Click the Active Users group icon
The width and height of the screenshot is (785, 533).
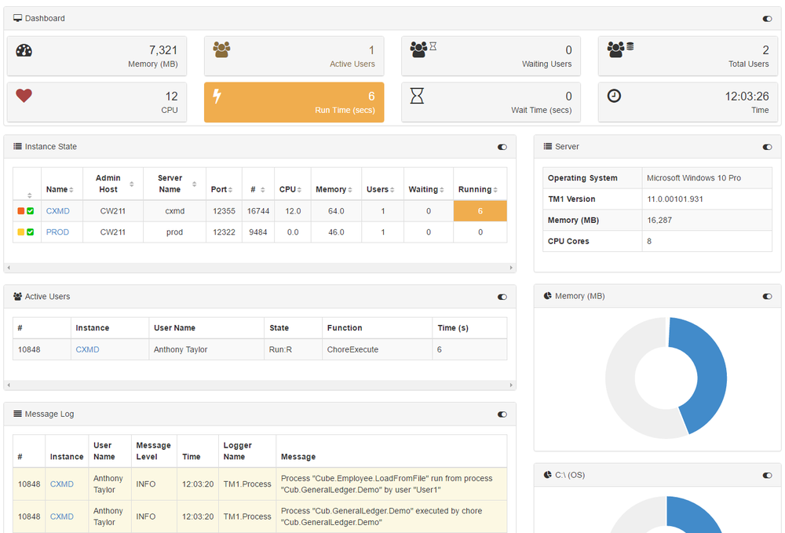tap(221, 50)
